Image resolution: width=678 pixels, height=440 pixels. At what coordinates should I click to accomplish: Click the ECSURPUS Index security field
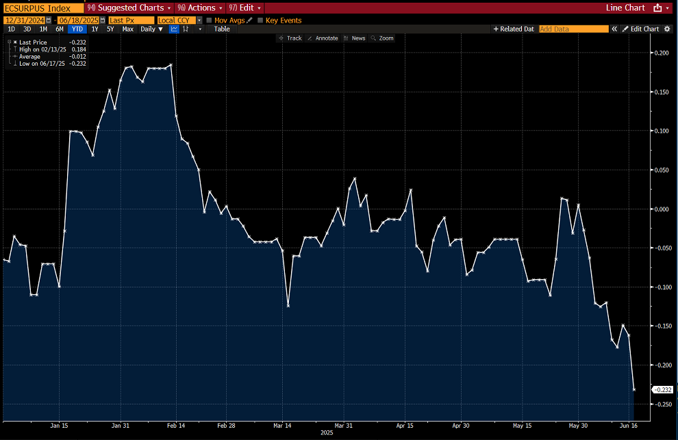43,8
